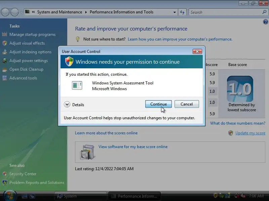Open Adjust visual effects

tap(27, 43)
